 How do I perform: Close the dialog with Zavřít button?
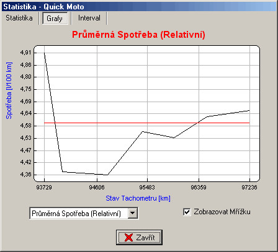[139, 237]
